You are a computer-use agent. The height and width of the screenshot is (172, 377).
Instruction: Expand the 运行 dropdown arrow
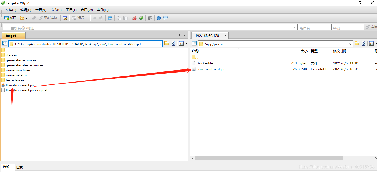pyautogui.click(x=87, y=18)
